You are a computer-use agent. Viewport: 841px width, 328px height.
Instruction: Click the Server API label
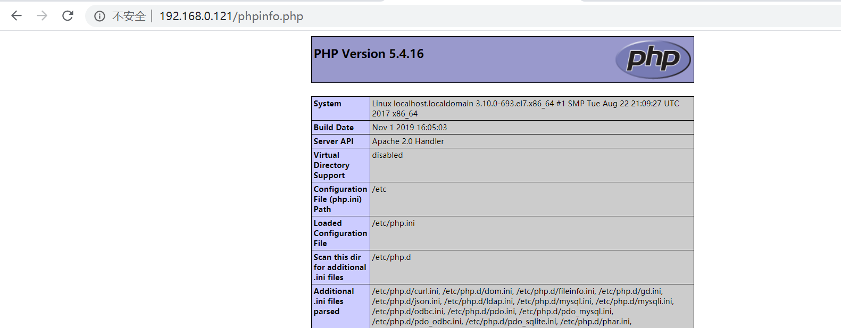pos(334,141)
